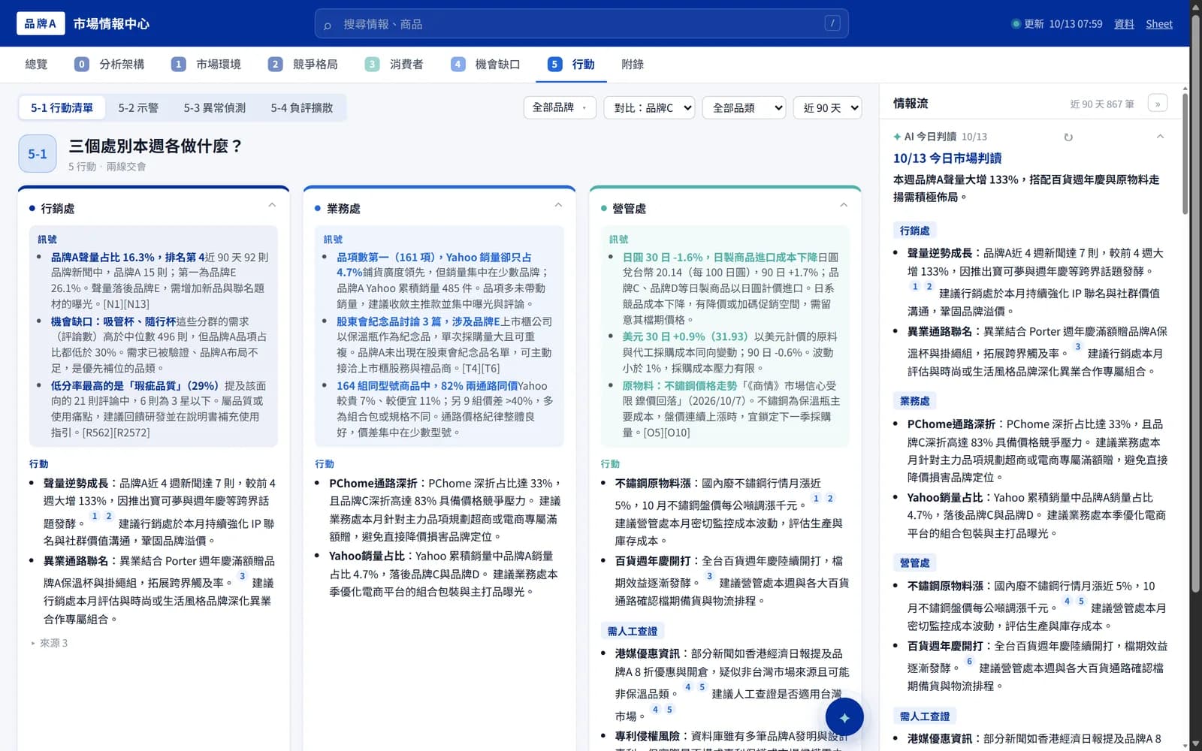
Task: Collapse the 業務處 card
Action: click(x=558, y=205)
